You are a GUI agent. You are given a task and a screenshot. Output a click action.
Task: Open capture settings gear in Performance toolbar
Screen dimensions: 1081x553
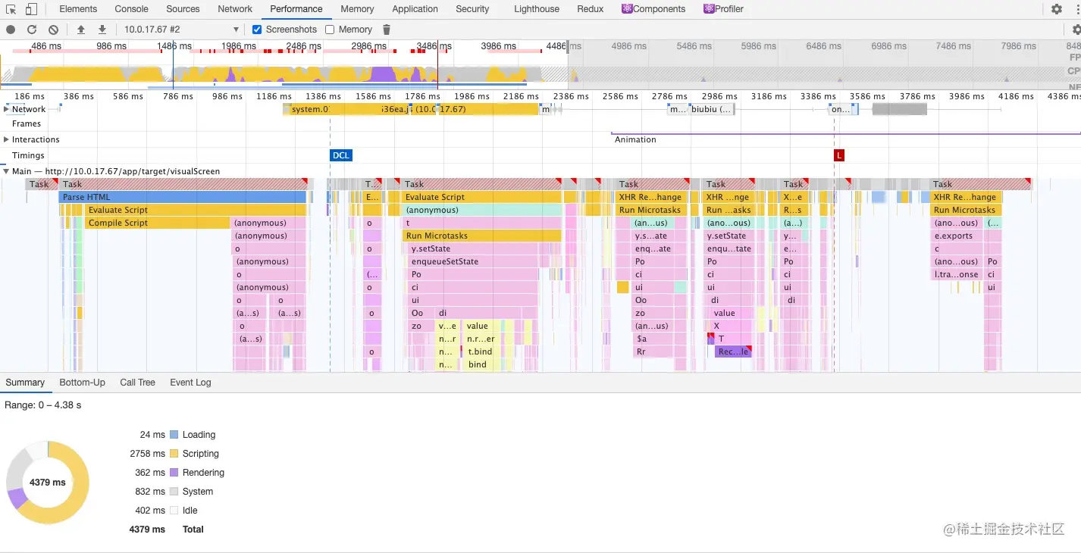tap(1076, 30)
